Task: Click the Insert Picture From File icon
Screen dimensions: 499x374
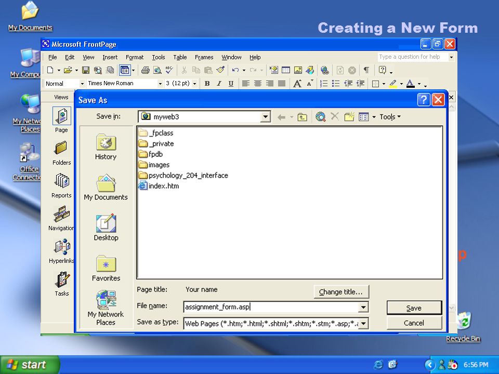Action: 298,70
